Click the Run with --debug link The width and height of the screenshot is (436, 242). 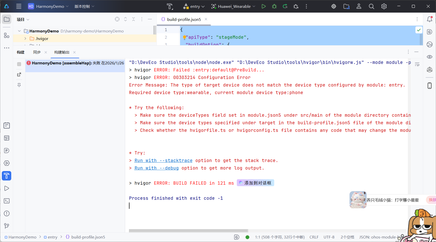click(x=157, y=168)
